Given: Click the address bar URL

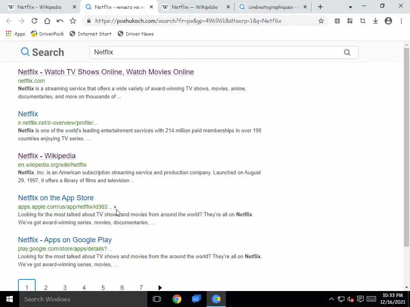Looking at the screenshot, I should click(x=188, y=21).
